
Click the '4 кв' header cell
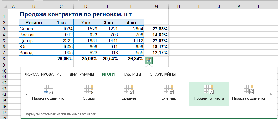(131, 23)
